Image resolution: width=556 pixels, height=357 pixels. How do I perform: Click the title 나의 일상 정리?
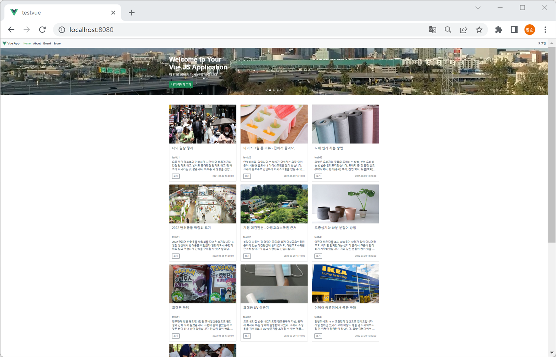(x=182, y=148)
